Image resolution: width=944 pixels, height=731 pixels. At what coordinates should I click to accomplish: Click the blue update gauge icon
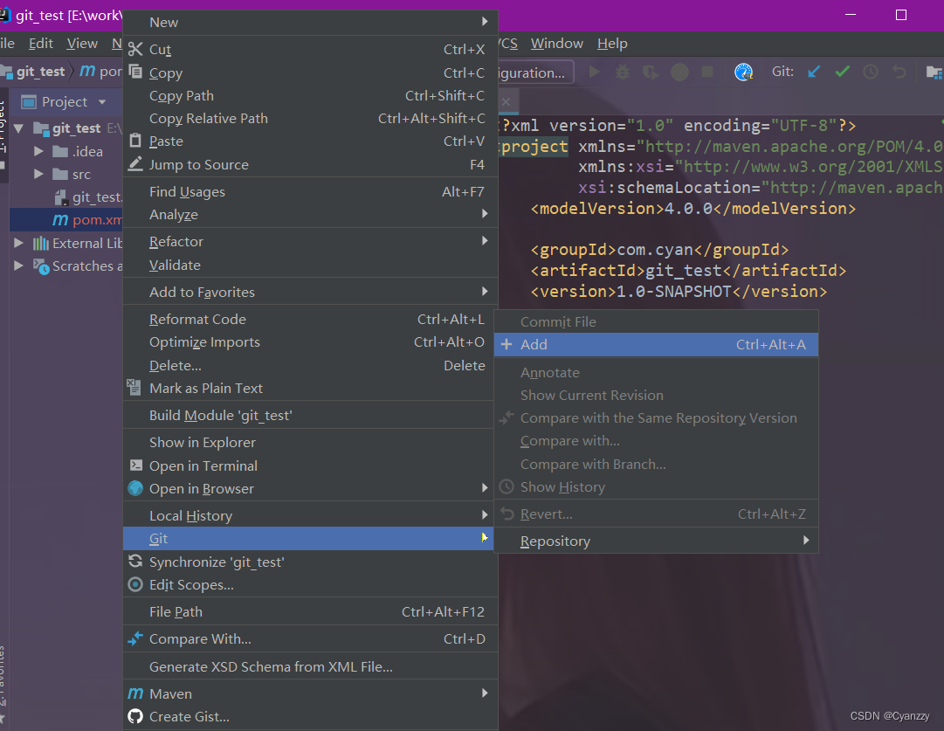coord(743,72)
